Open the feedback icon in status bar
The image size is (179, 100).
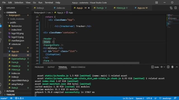(x=175, y=98)
